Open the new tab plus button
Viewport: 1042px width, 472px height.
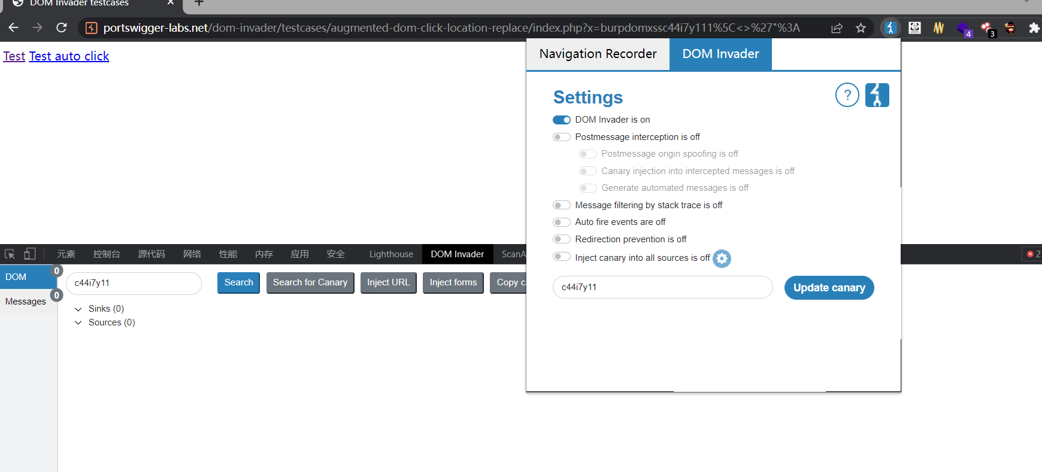(199, 3)
